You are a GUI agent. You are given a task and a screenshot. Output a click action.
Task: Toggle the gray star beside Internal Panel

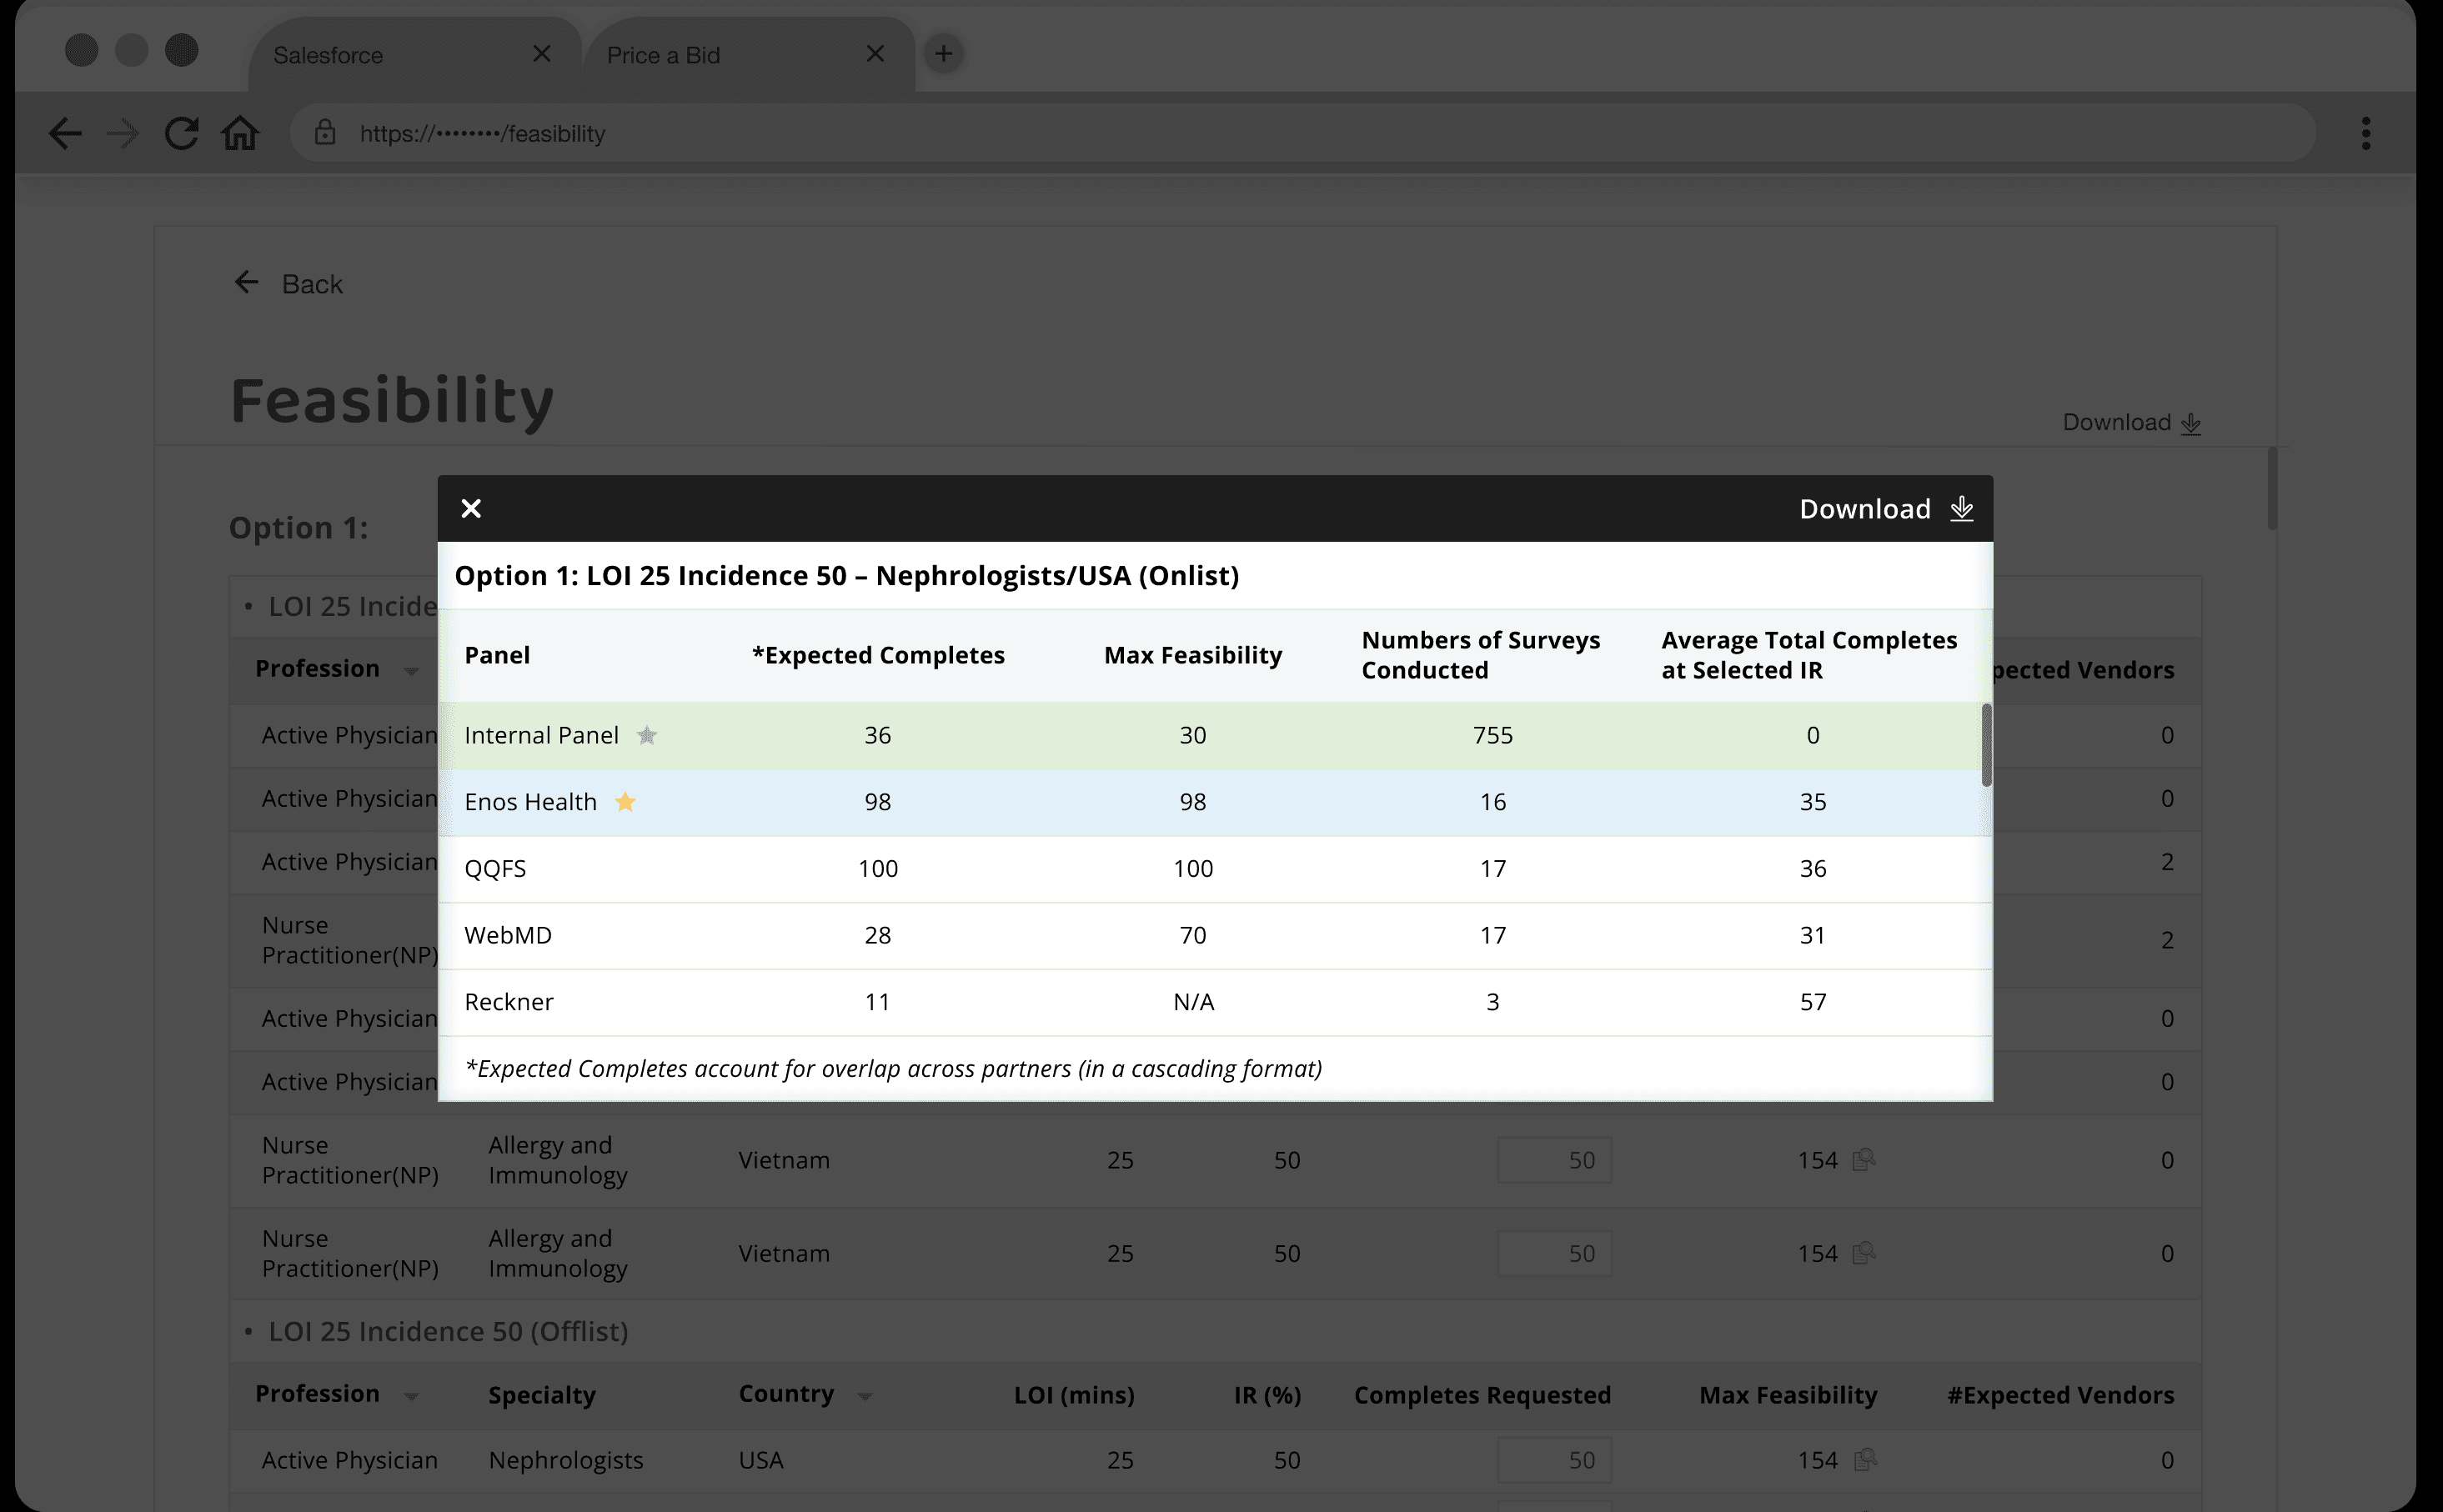(x=647, y=735)
